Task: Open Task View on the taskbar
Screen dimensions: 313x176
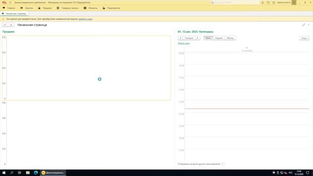Action: click(20, 173)
